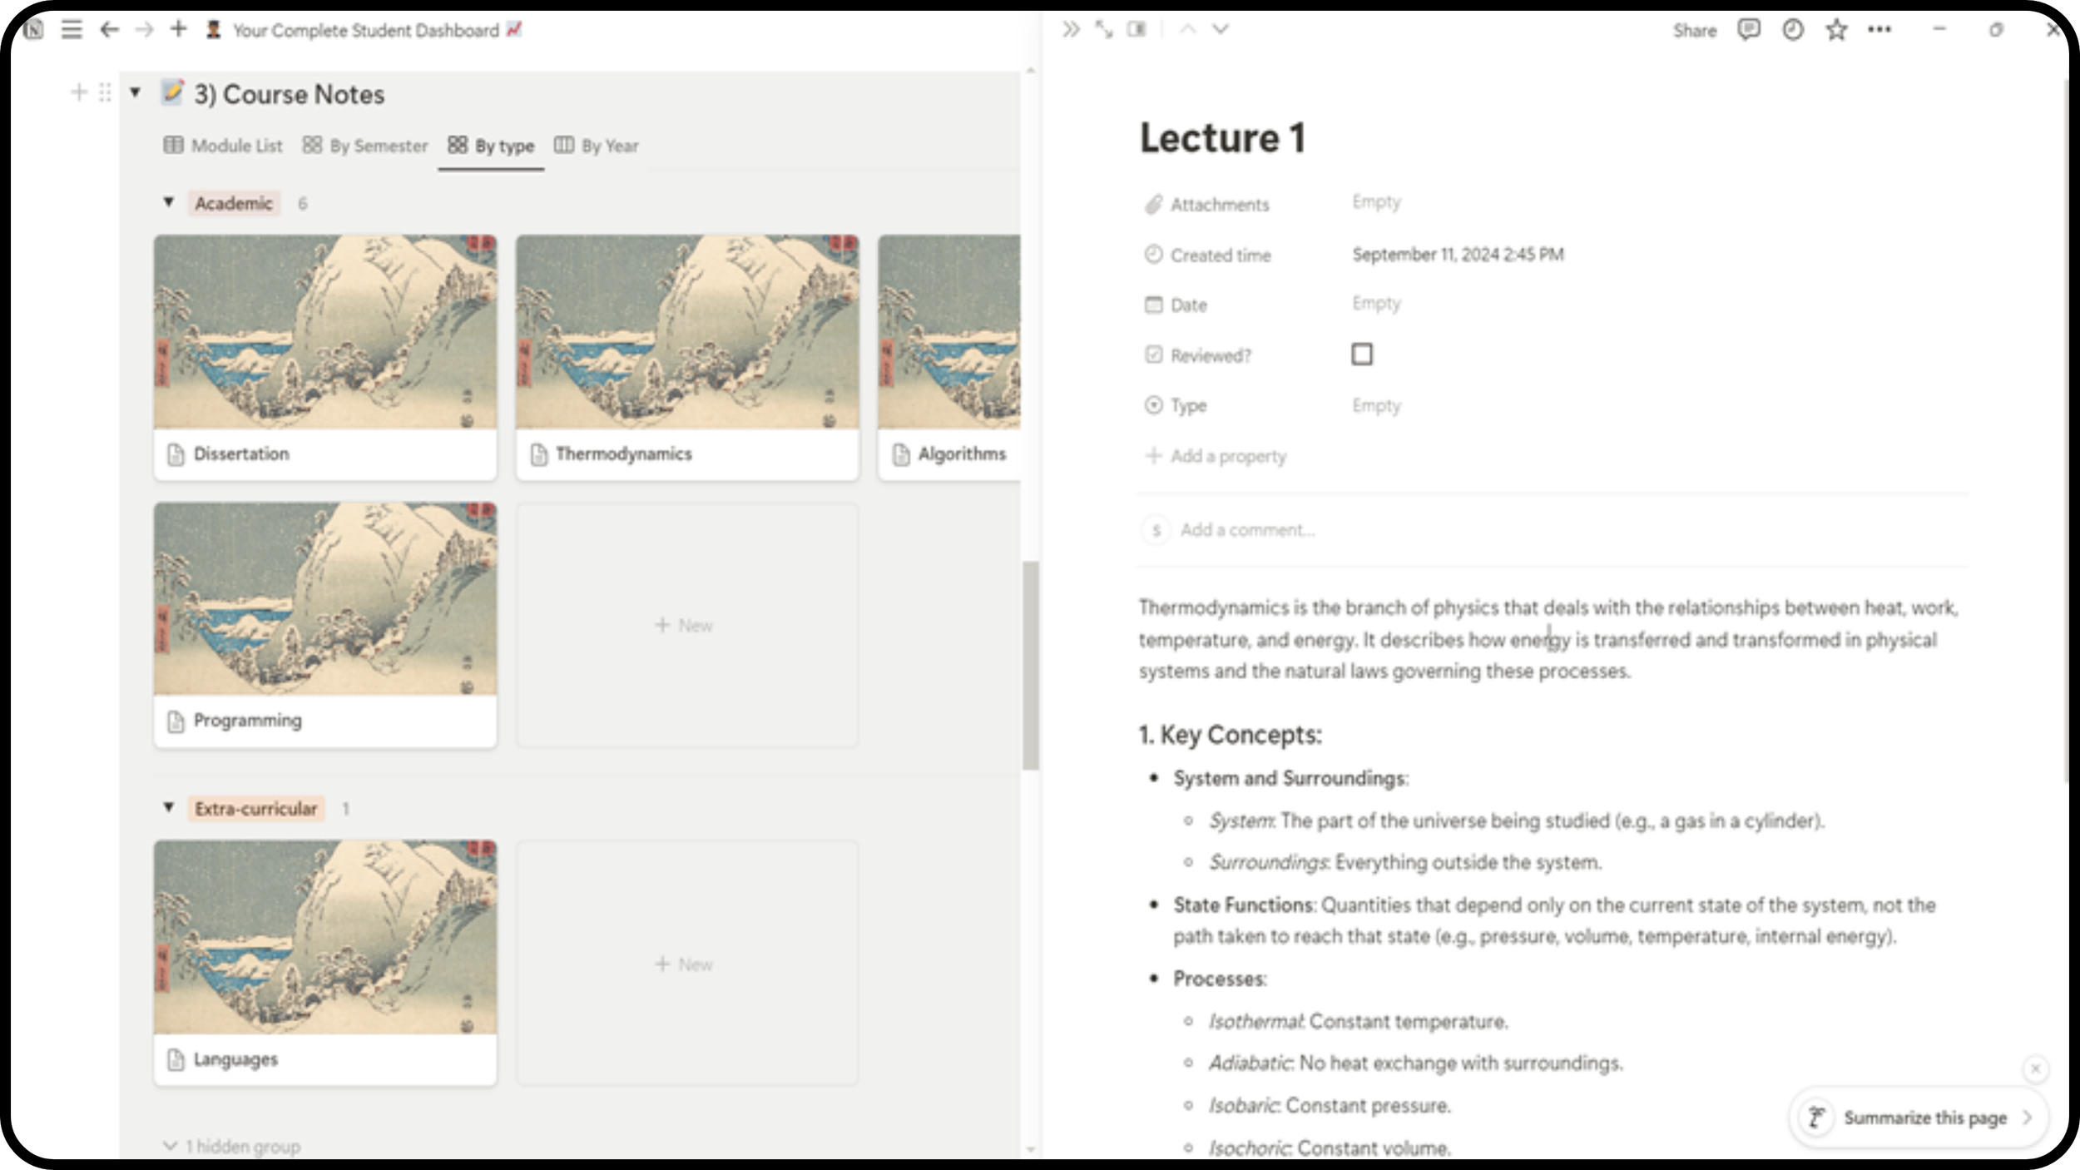This screenshot has width=2080, height=1170.
Task: Switch to the By Semester view
Action: click(365, 146)
